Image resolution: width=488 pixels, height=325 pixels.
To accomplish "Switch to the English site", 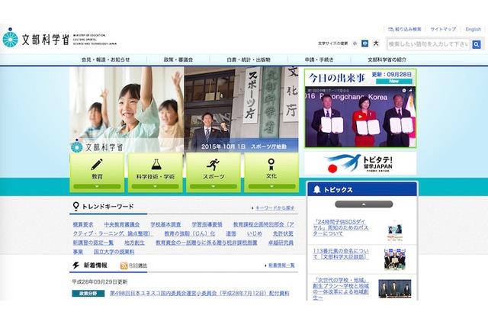I will [473, 29].
